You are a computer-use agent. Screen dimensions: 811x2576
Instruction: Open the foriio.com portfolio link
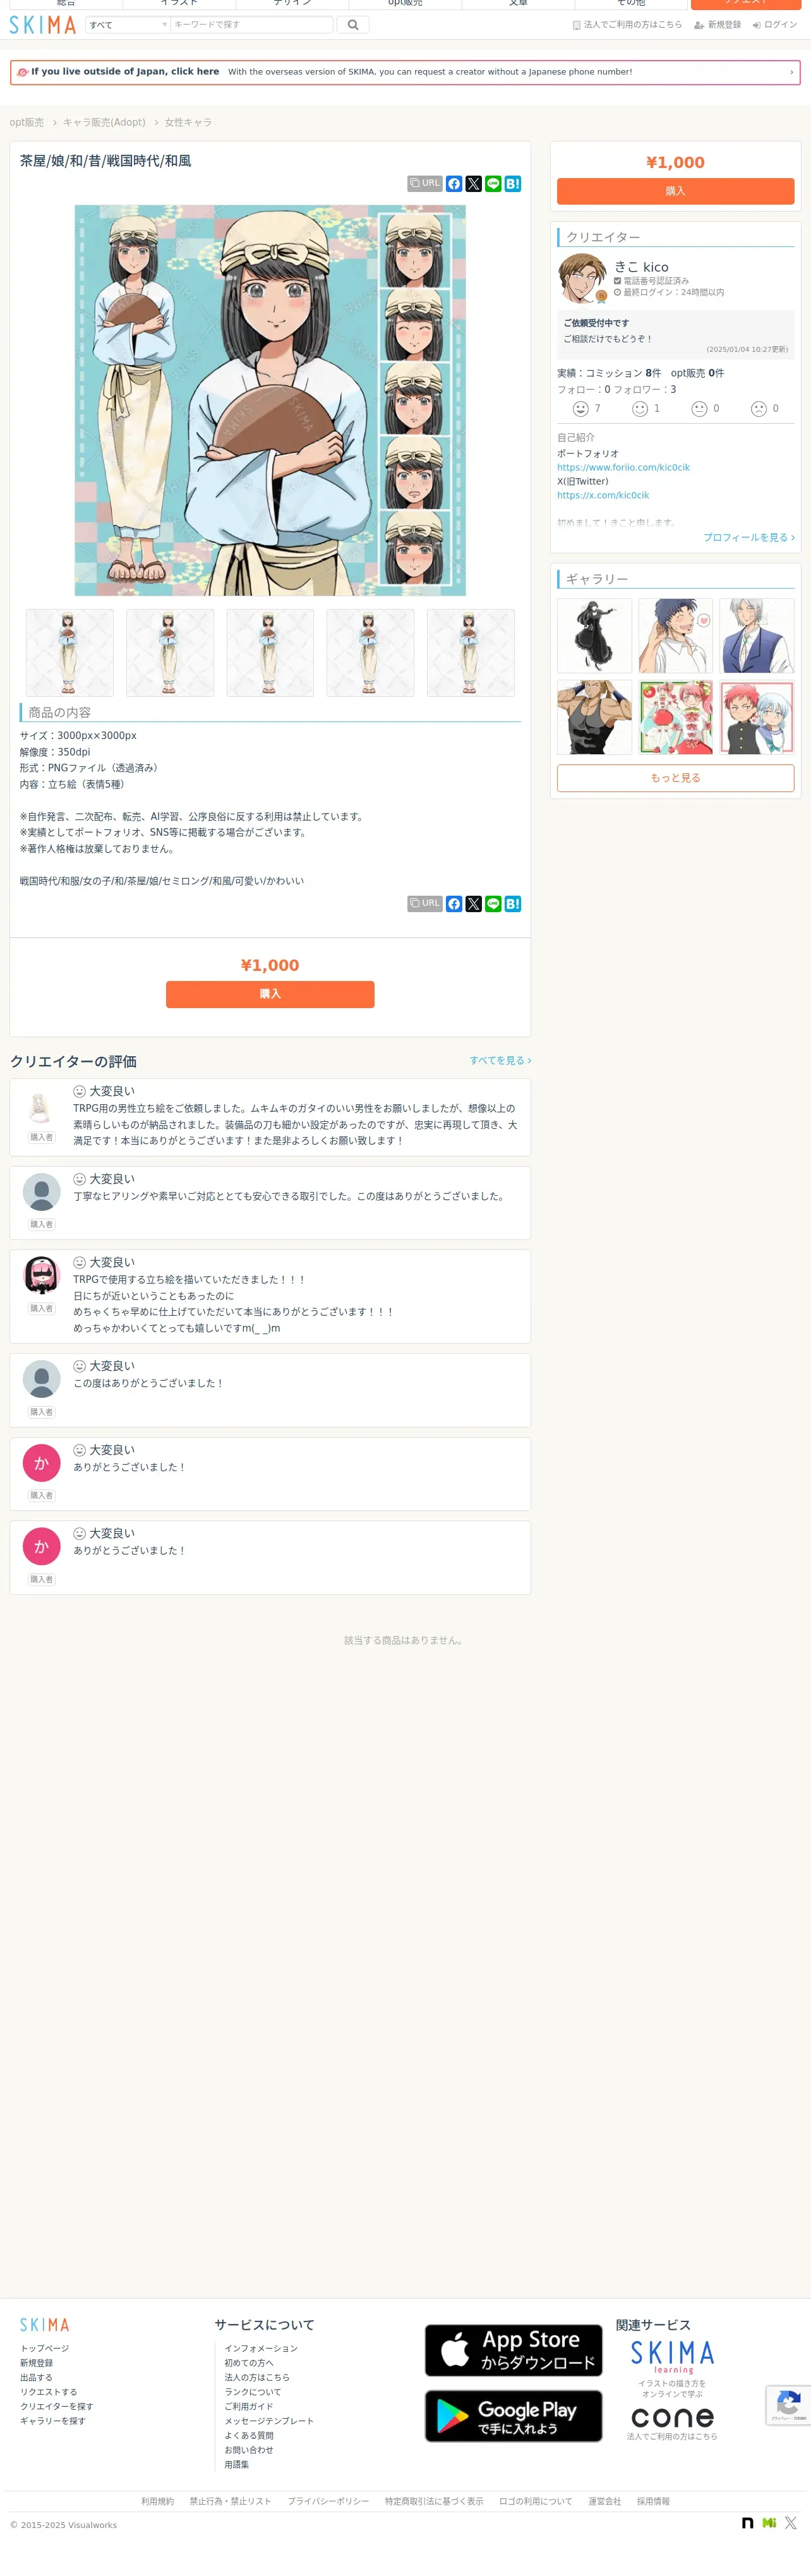click(x=623, y=468)
